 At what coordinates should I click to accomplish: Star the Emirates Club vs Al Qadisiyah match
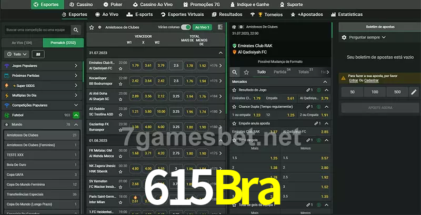coord(121,69)
